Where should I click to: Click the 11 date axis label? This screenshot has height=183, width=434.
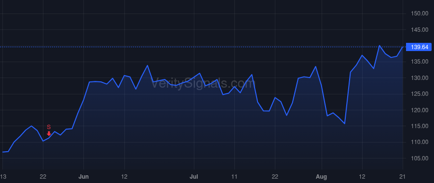(x=234, y=177)
